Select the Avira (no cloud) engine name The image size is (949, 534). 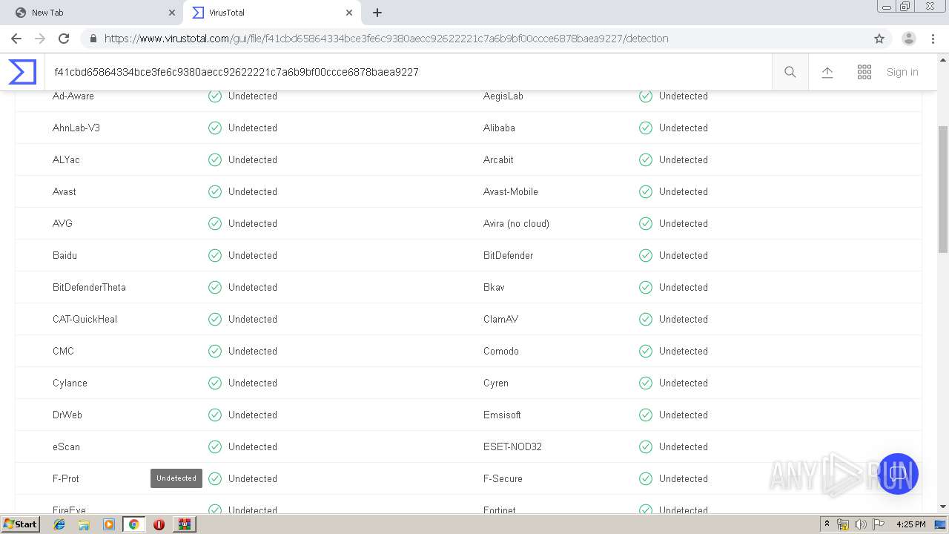(x=516, y=223)
